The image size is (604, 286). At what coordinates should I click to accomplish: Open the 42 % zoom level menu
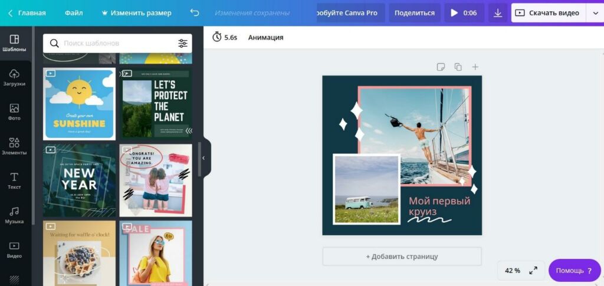pyautogui.click(x=513, y=271)
